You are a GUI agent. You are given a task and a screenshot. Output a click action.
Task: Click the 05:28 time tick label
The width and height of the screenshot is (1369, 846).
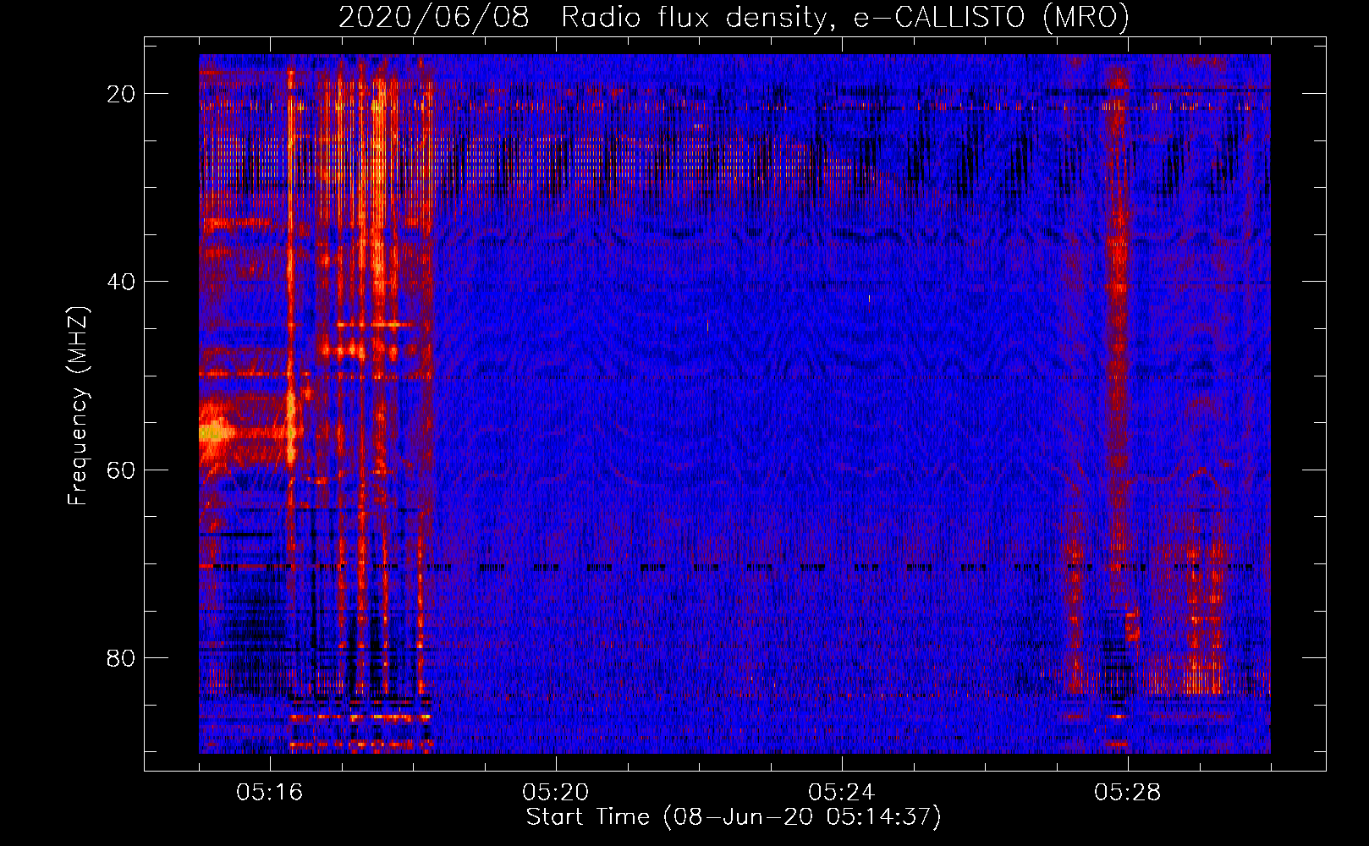[x=1128, y=793]
